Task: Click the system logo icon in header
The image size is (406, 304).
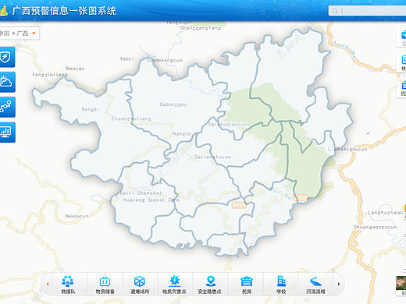Action: [3, 11]
